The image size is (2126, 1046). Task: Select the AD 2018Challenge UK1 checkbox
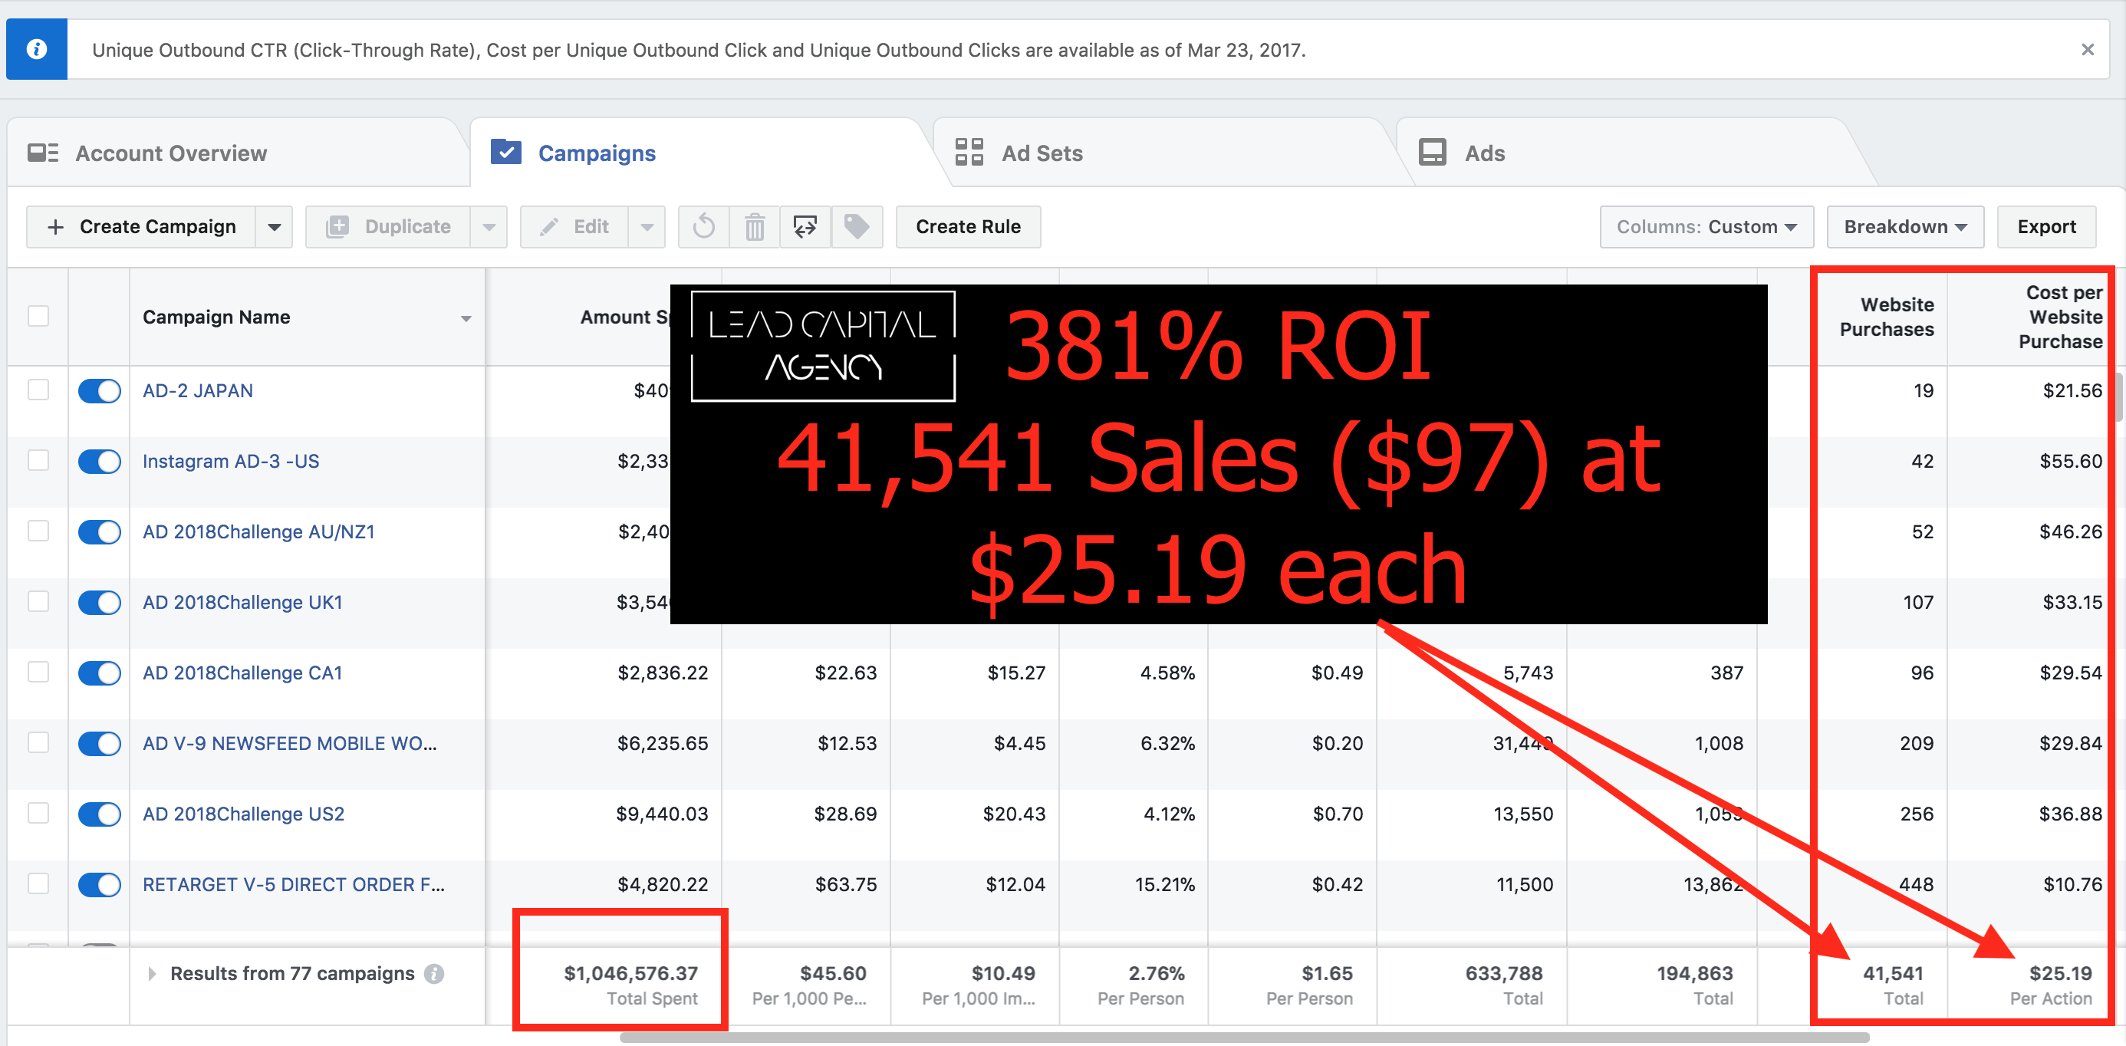click(38, 601)
